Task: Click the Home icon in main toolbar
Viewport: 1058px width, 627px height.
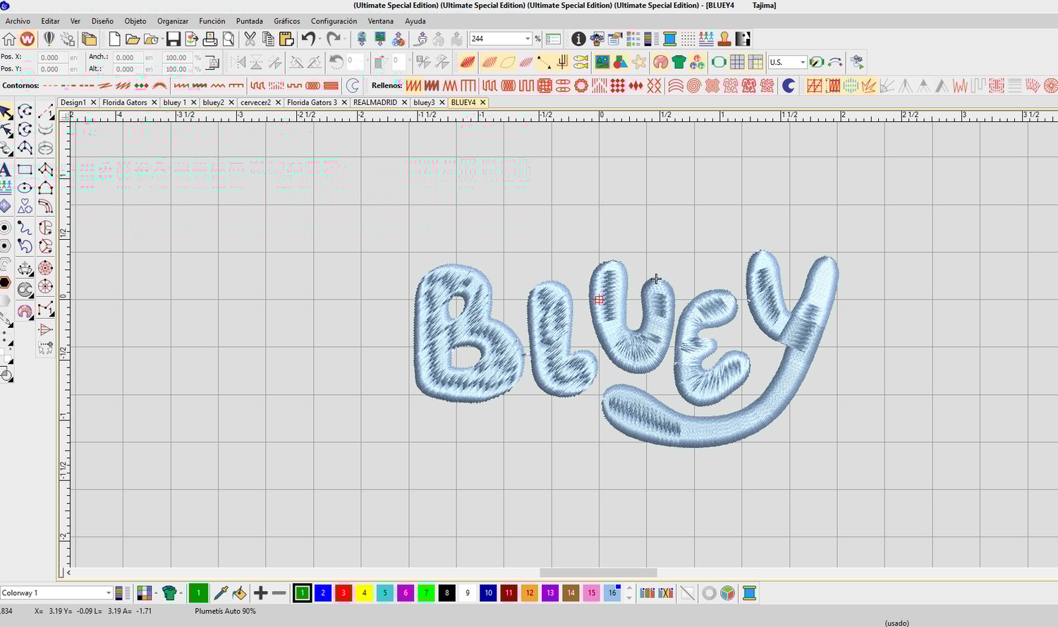Action: [x=9, y=39]
